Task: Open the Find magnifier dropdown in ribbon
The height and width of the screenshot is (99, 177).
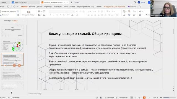Action: [x=141, y=12]
